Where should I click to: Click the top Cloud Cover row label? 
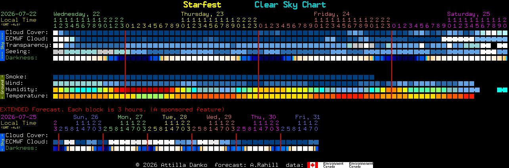point(27,32)
